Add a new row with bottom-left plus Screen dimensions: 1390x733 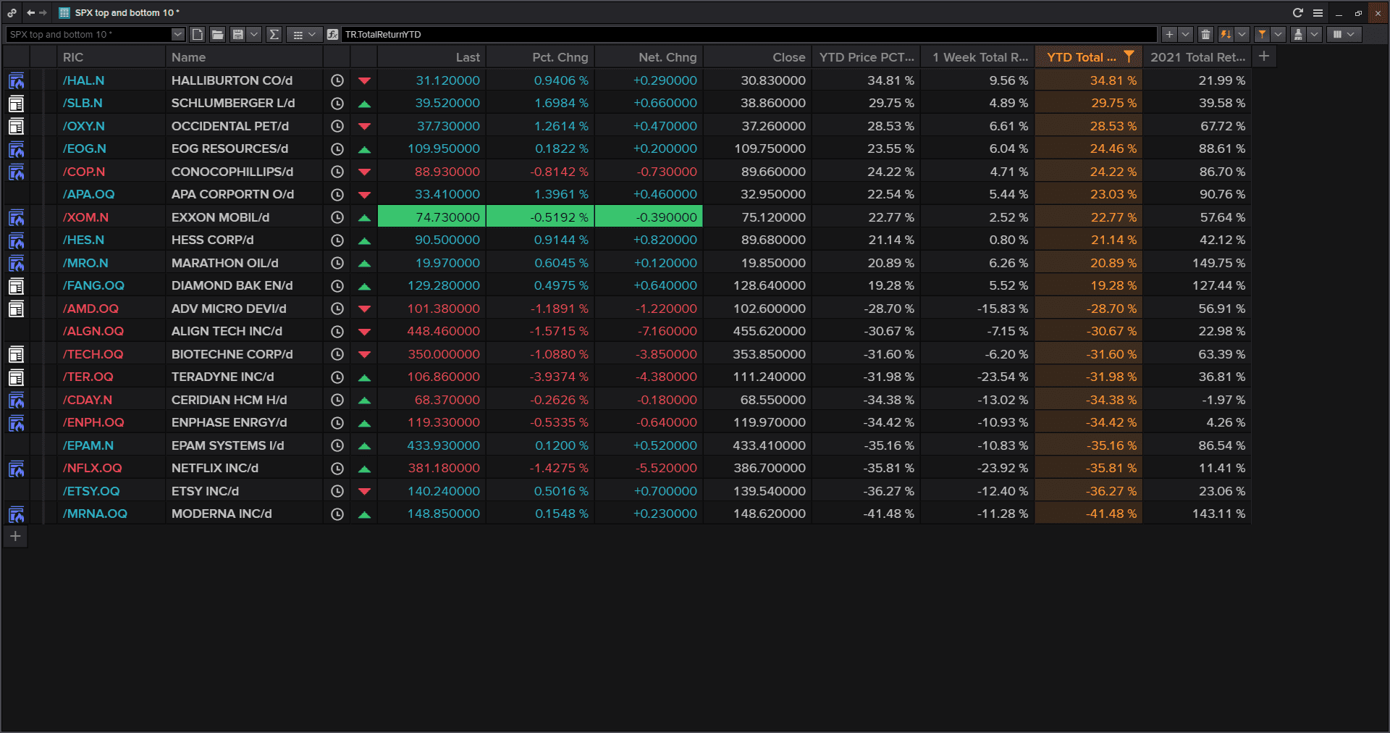pos(15,537)
